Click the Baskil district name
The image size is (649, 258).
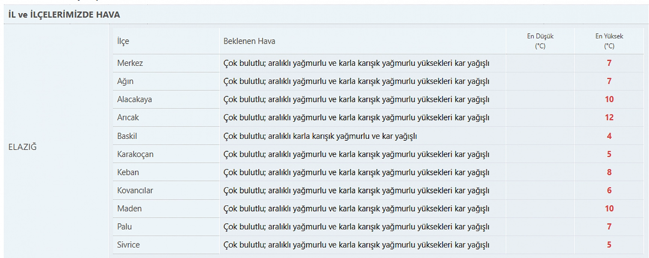(x=127, y=136)
